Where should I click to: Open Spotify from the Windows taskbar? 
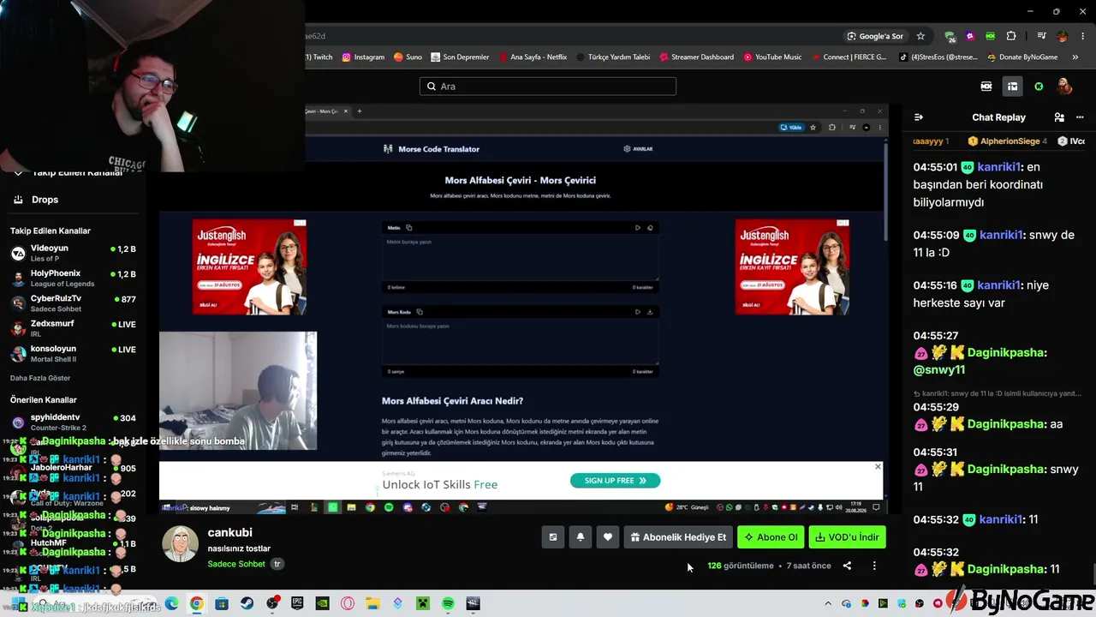click(448, 604)
